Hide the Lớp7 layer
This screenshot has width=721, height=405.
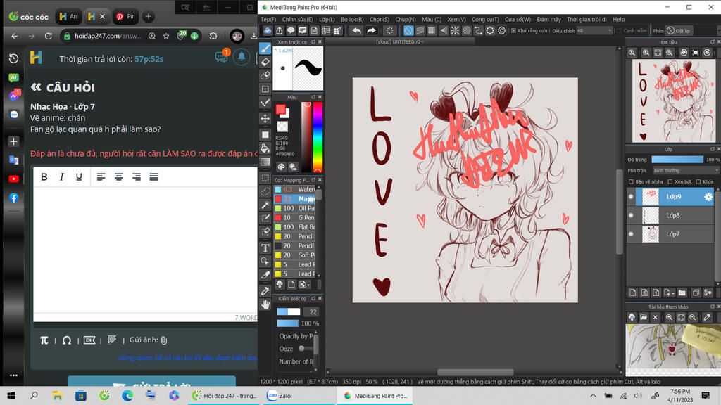[631, 234]
